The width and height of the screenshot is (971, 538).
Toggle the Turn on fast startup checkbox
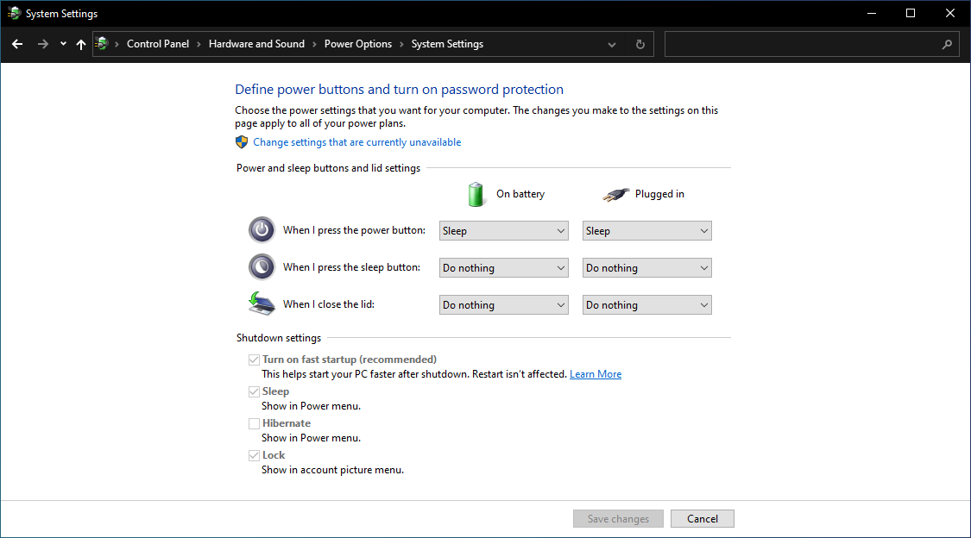[254, 360]
